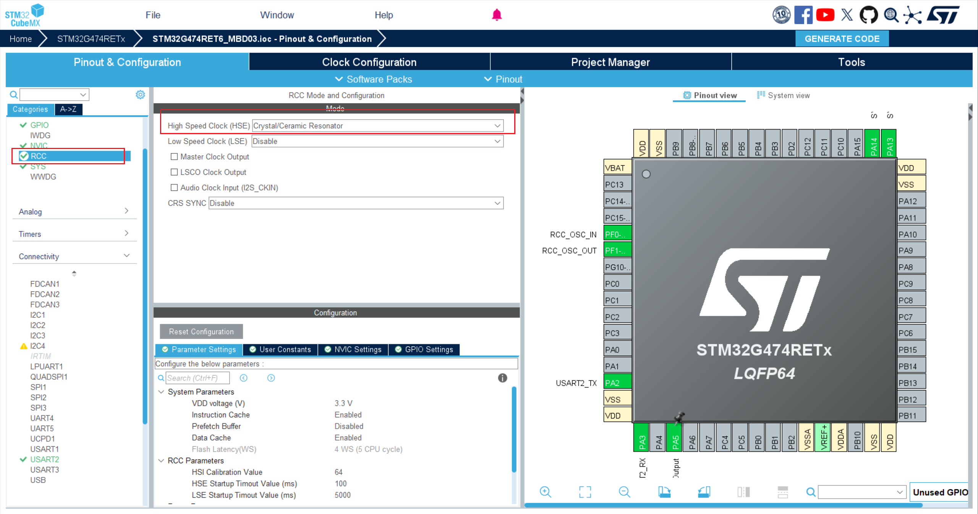Enable LSCO Clock Output checkbox
Image resolution: width=978 pixels, height=514 pixels.
point(174,172)
